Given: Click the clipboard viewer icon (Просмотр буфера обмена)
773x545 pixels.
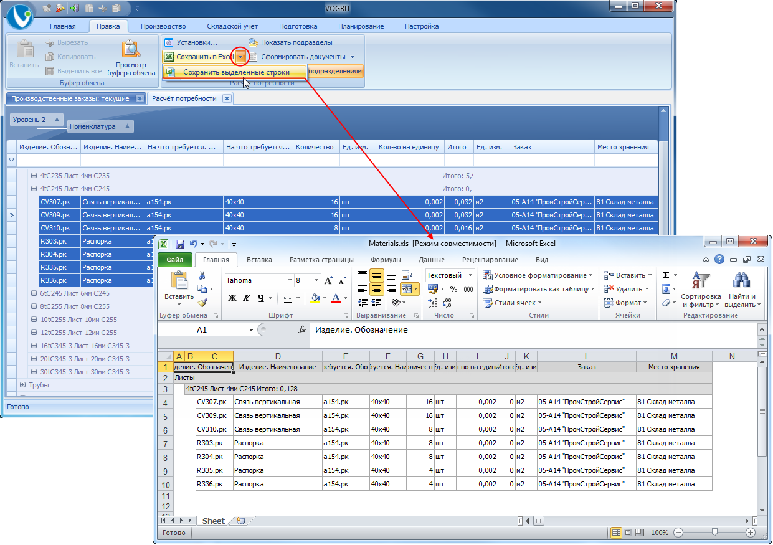Looking at the screenshot, I should pyautogui.click(x=131, y=49).
